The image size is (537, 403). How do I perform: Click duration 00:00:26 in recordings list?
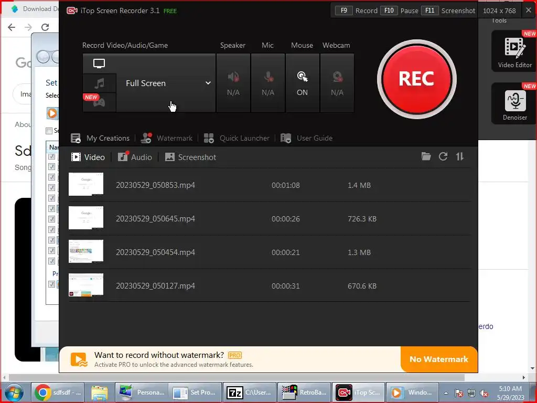click(286, 219)
